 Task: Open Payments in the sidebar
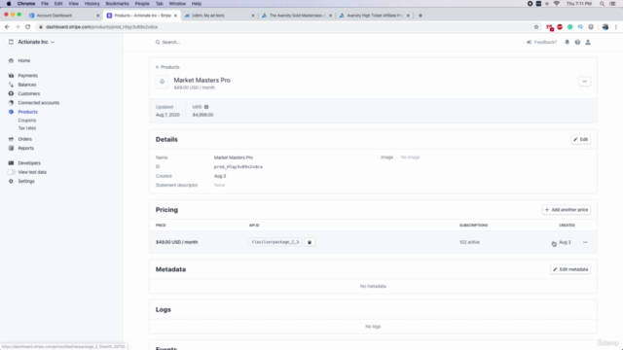pyautogui.click(x=27, y=76)
